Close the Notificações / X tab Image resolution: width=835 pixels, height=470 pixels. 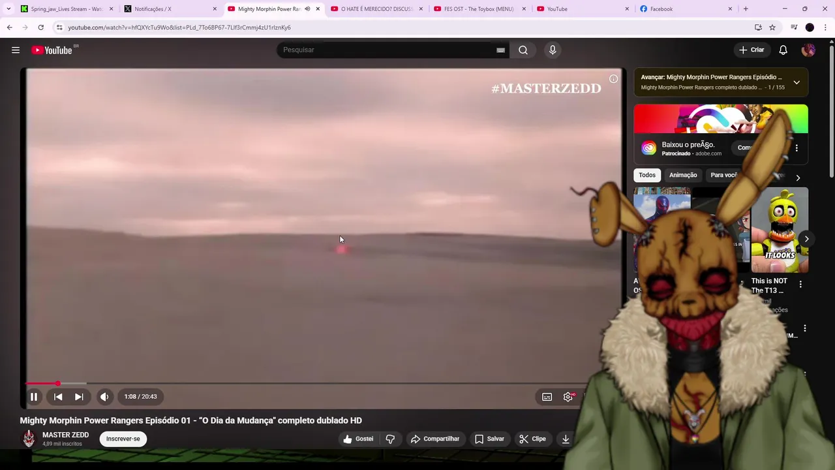(215, 9)
